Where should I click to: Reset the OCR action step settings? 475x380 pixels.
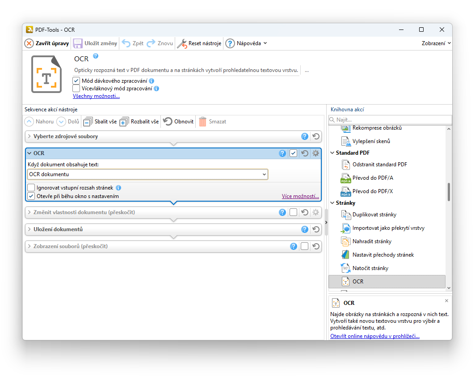tap(305, 153)
